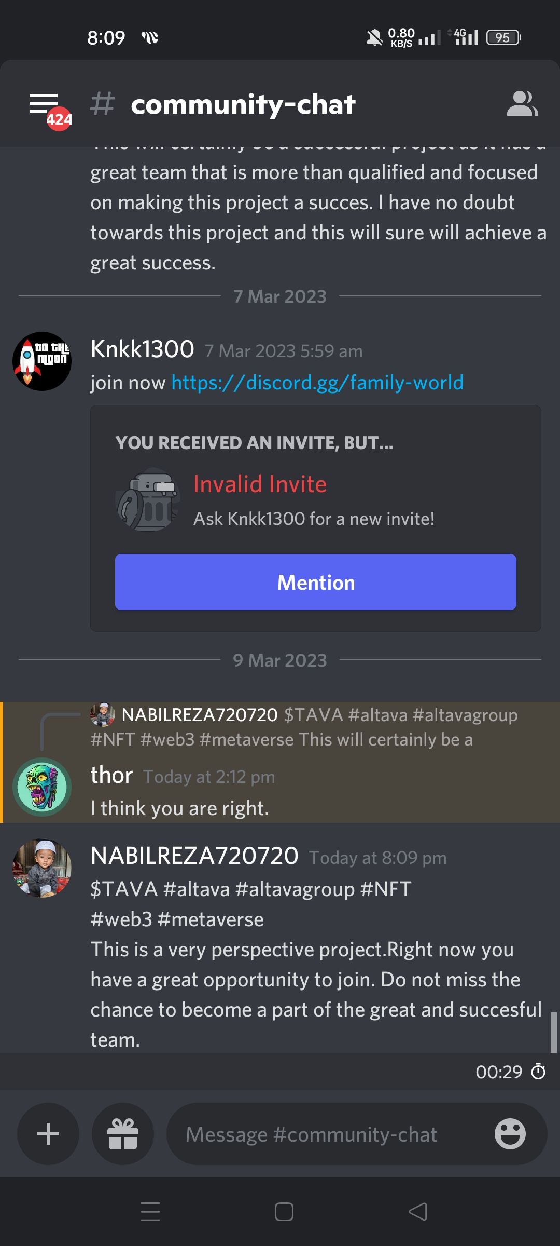This screenshot has height=1246, width=560.
Task: Jump to the replied NABILREZA720720 message preview
Action: click(x=304, y=727)
